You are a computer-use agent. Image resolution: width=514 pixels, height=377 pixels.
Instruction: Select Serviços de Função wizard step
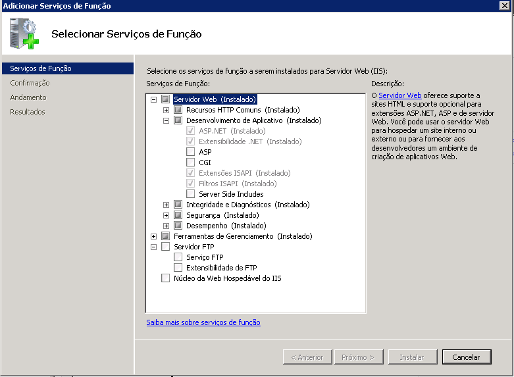41,68
